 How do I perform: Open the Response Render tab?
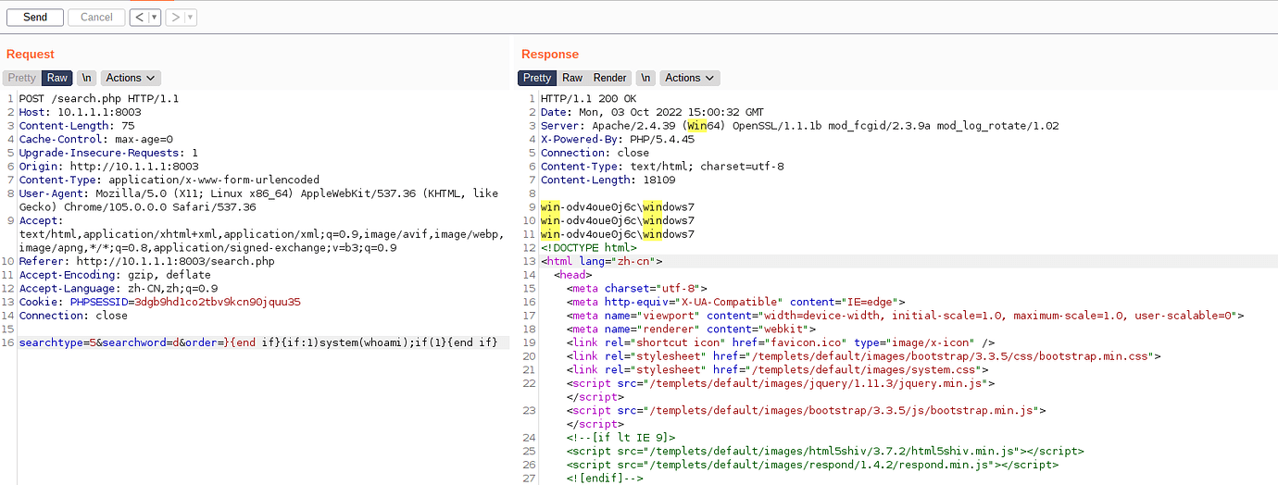(x=609, y=78)
